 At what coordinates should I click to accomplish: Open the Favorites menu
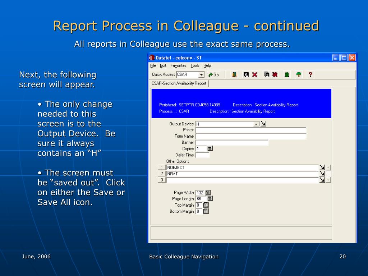(x=178, y=65)
